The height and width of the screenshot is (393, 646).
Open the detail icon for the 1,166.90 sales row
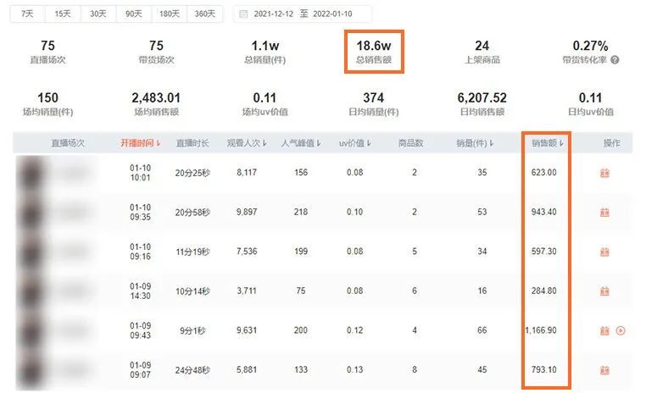604,330
